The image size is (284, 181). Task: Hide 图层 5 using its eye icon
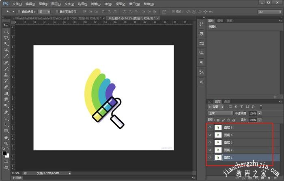210,128
